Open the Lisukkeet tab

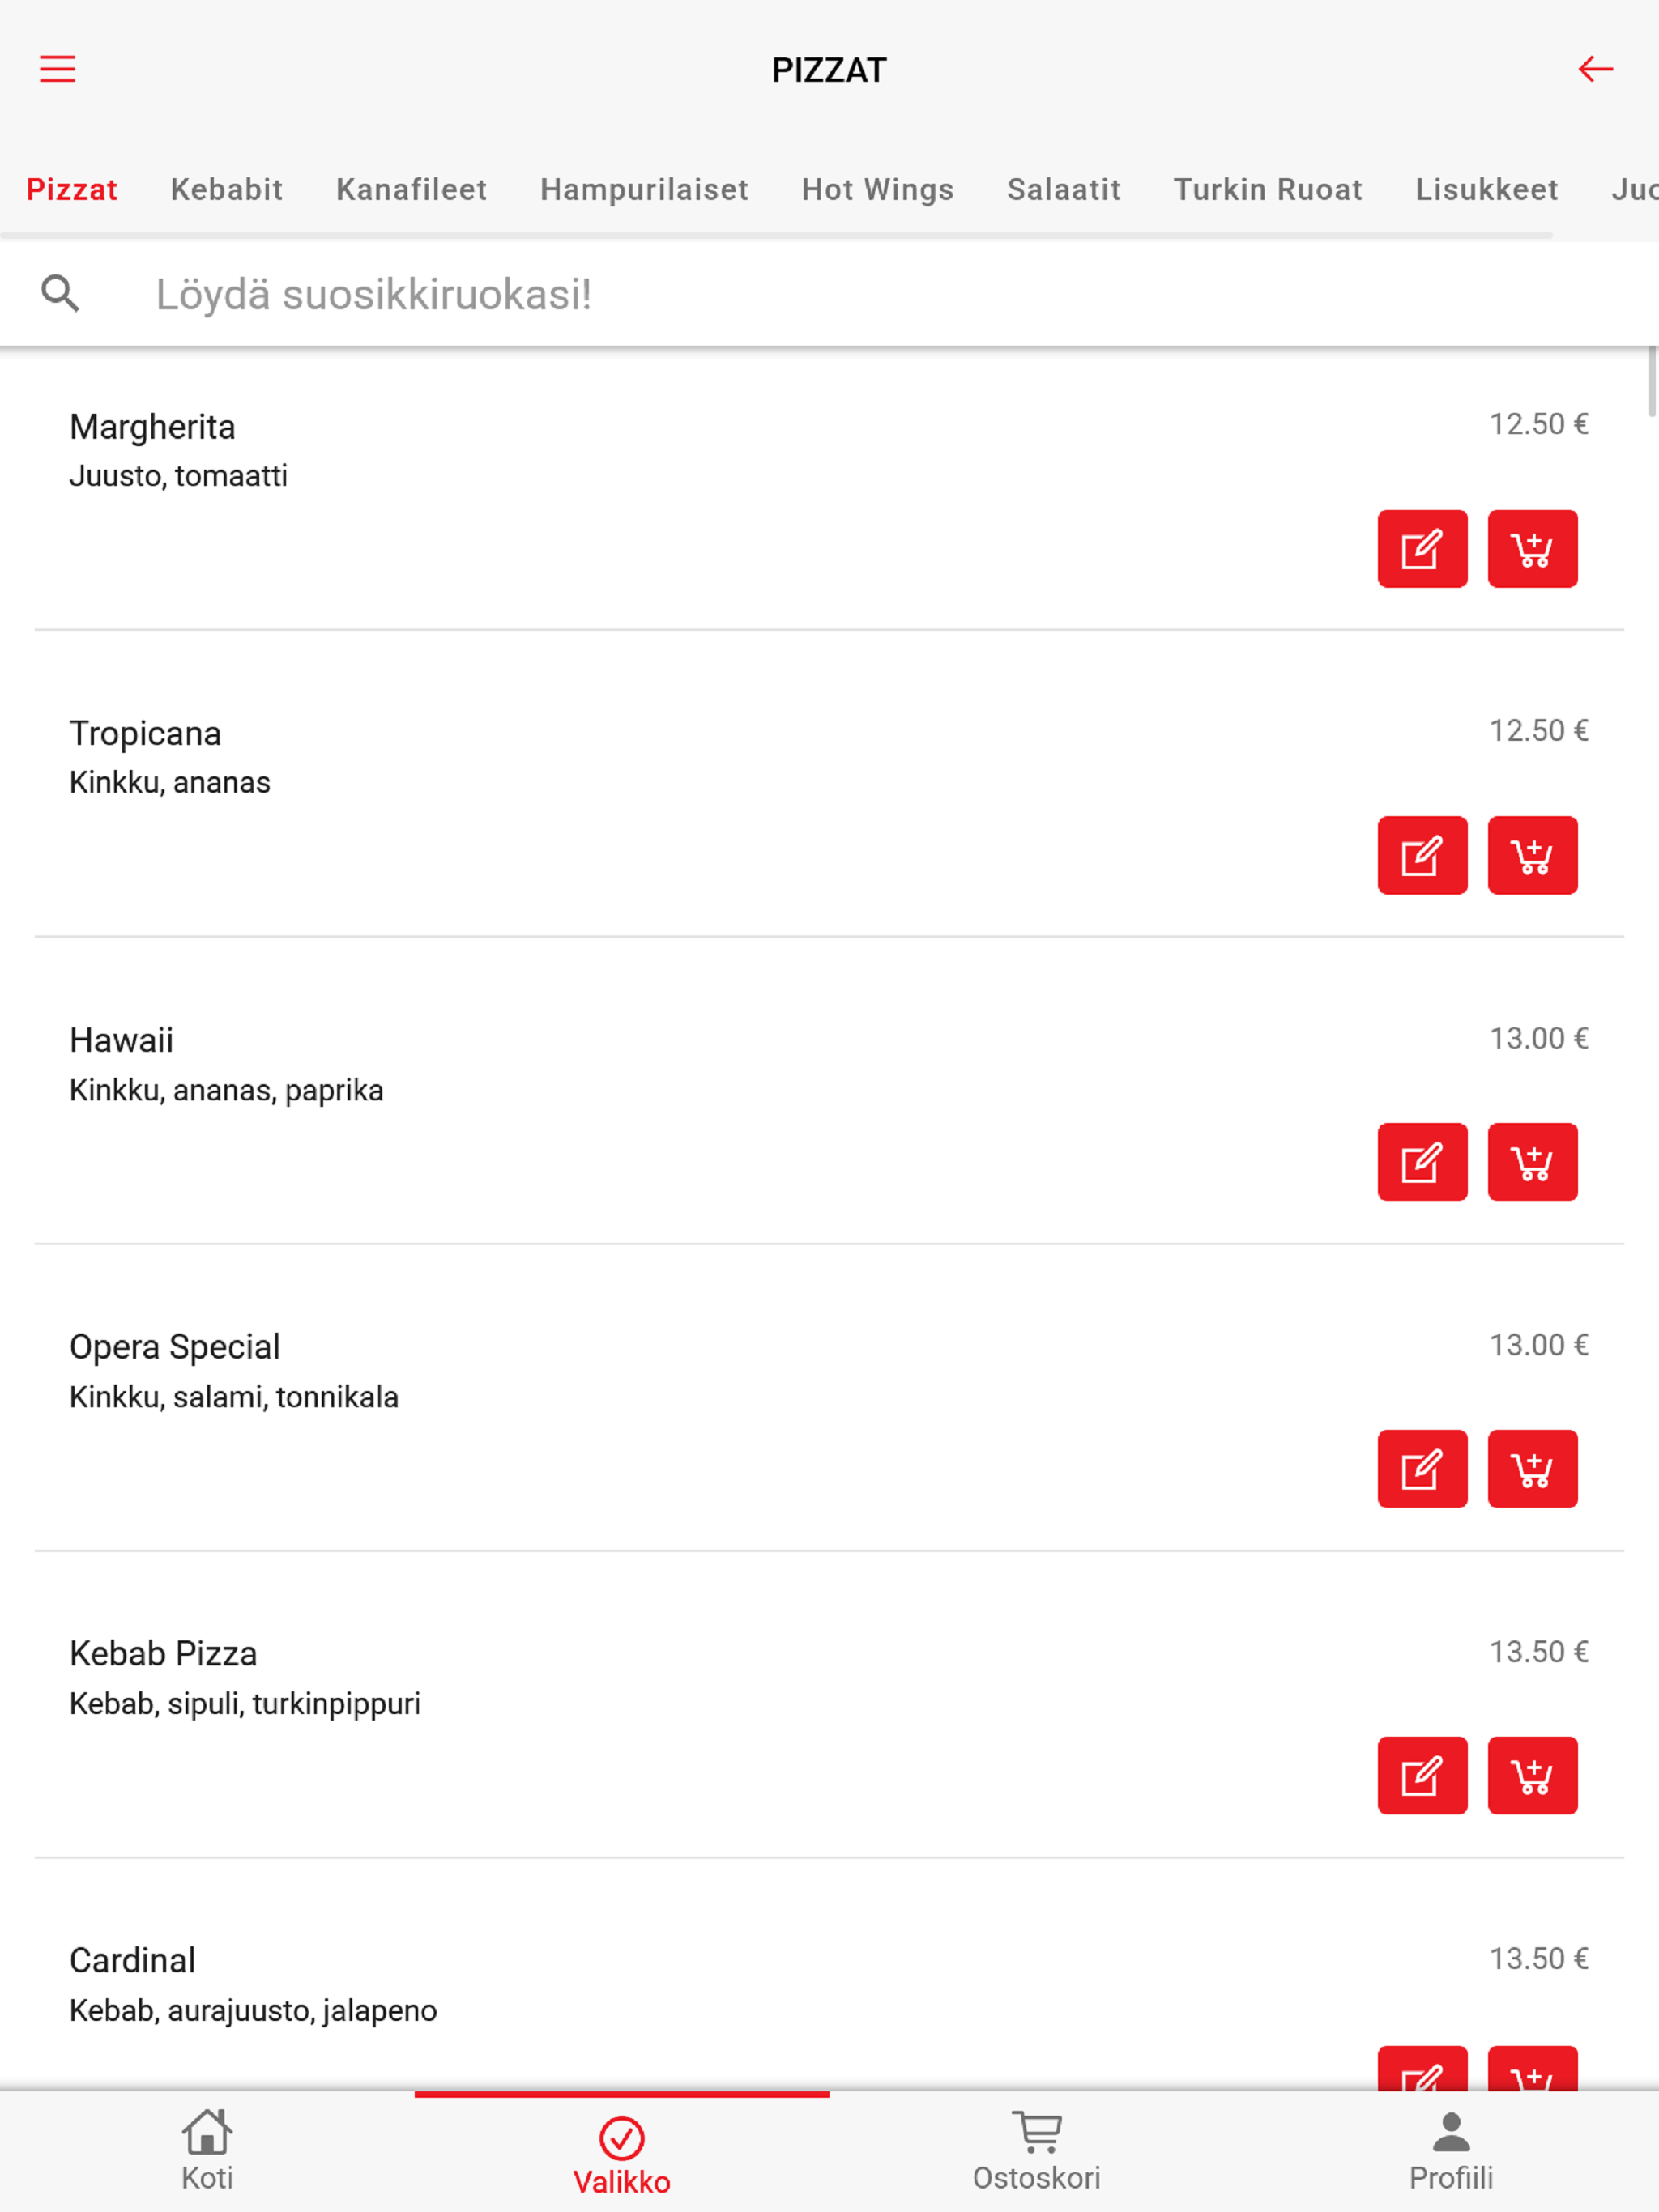(x=1486, y=189)
